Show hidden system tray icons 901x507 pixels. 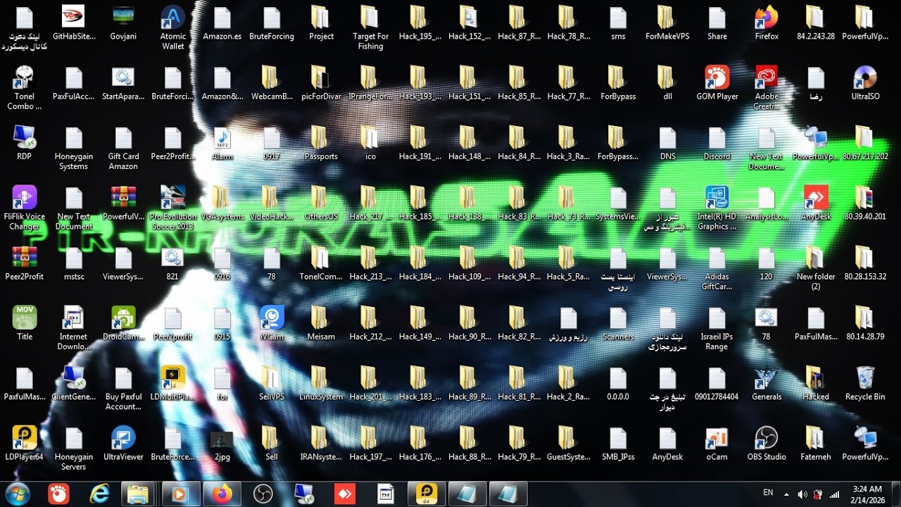point(786,494)
